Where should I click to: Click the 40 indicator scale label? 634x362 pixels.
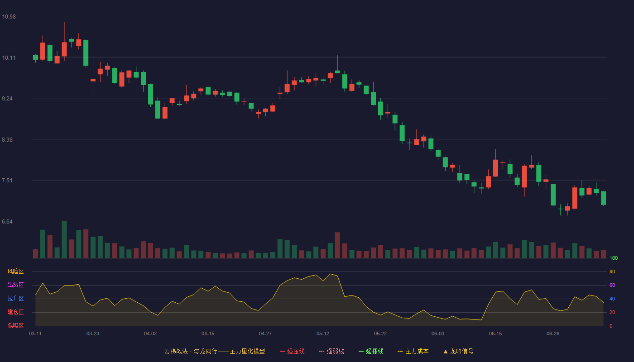pos(612,299)
